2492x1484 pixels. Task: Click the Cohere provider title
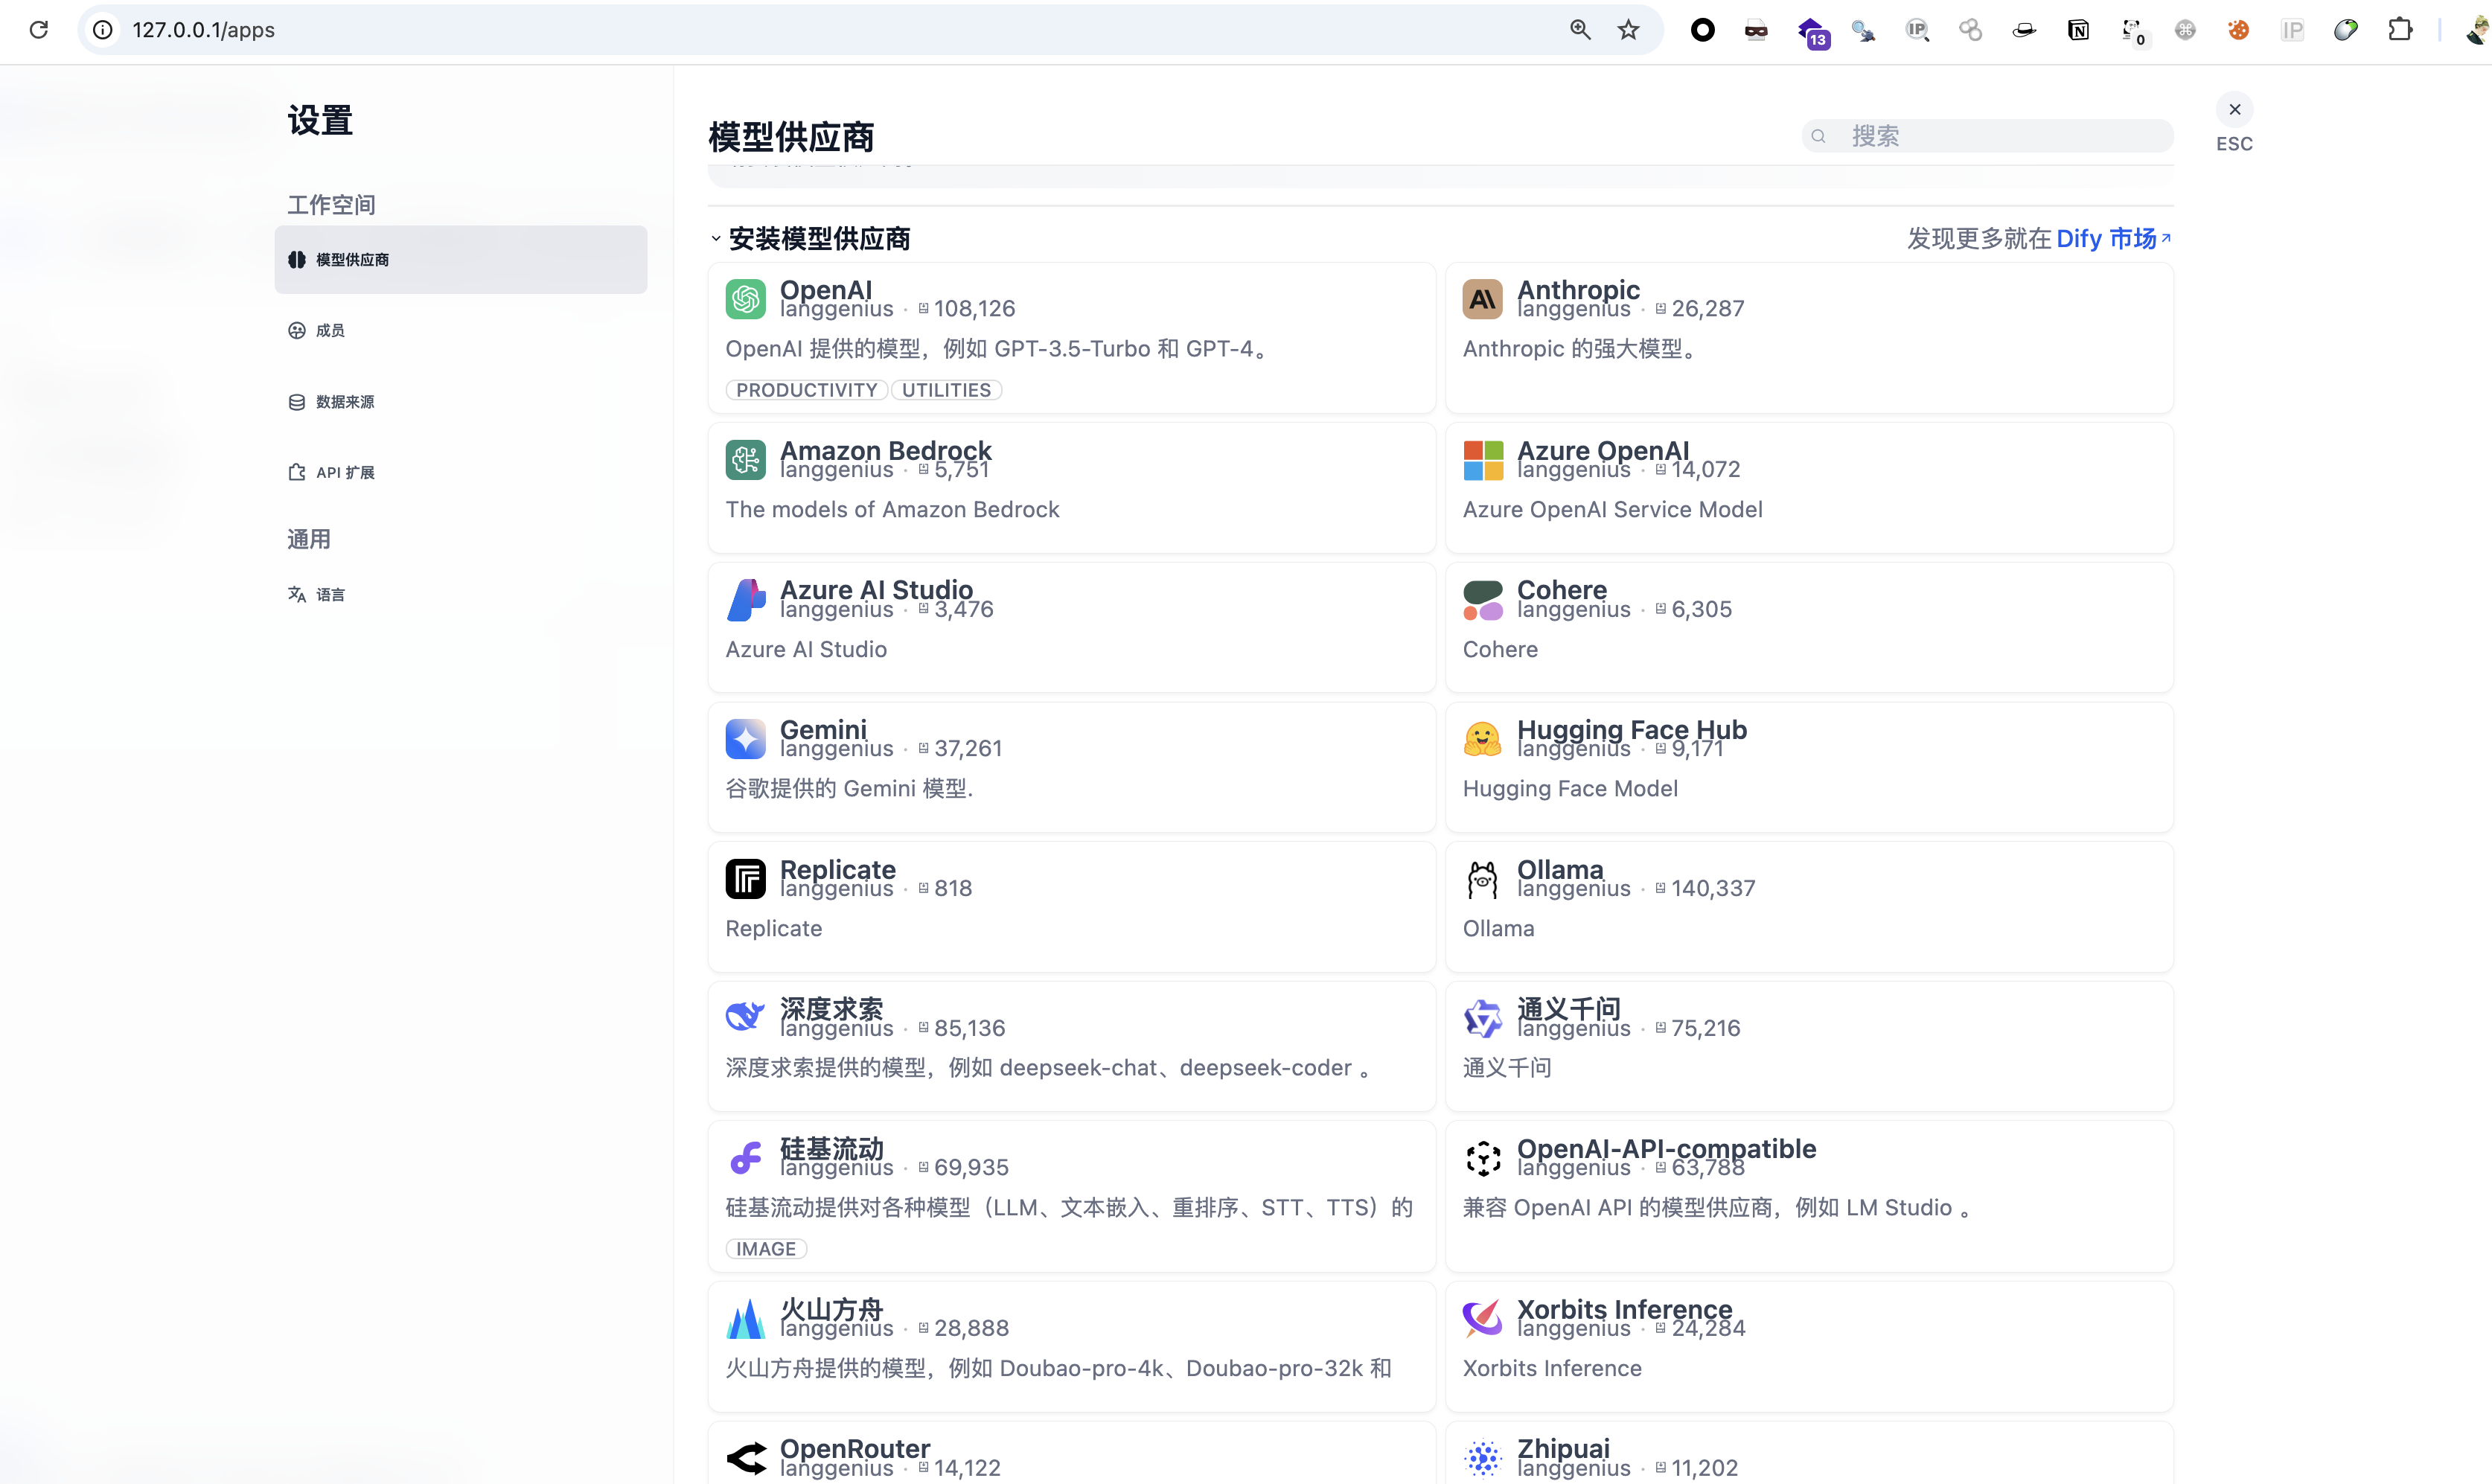(x=1562, y=589)
